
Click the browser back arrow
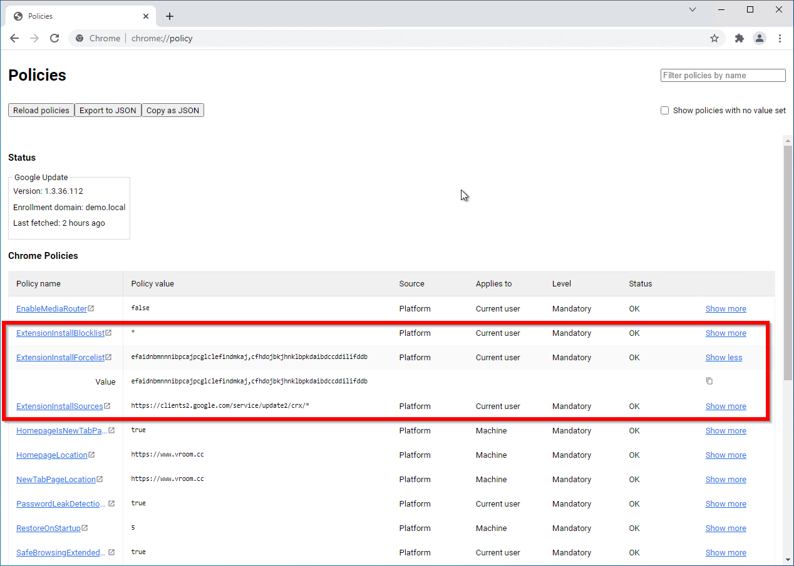(x=14, y=38)
